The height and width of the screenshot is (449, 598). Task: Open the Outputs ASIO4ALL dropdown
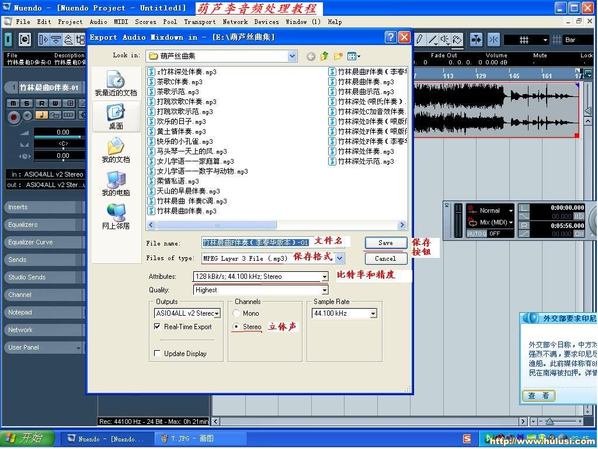point(217,313)
